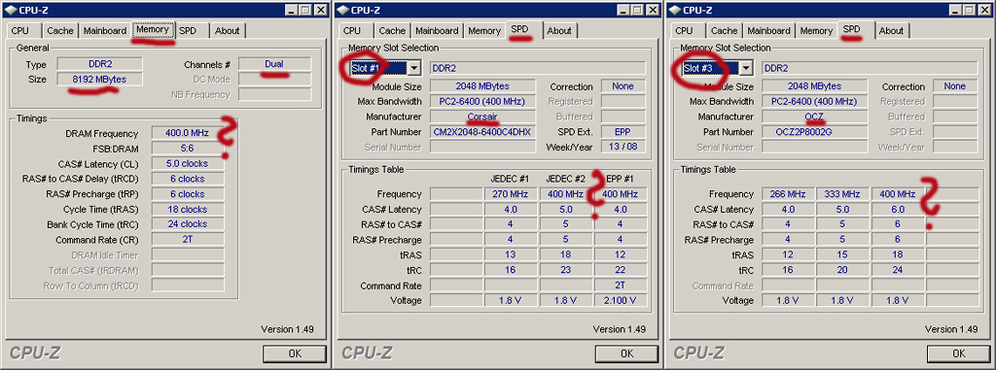The height and width of the screenshot is (370, 996).
Task: Open the Mainboard tab in the left CPU-Z window
Action: [105, 30]
